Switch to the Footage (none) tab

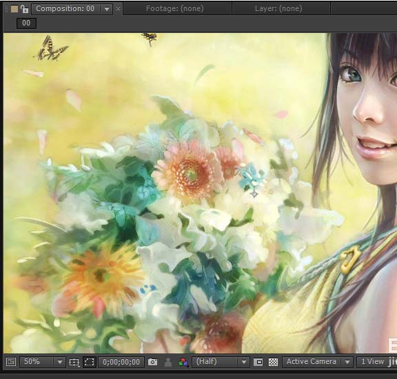(x=174, y=8)
